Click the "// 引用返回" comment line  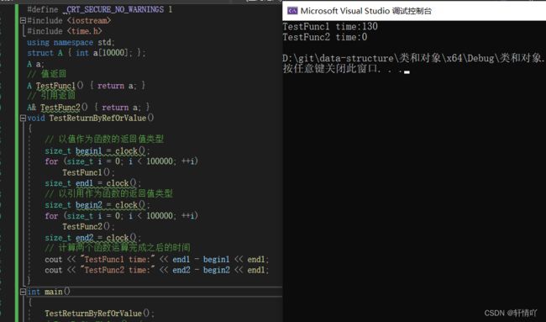point(51,95)
